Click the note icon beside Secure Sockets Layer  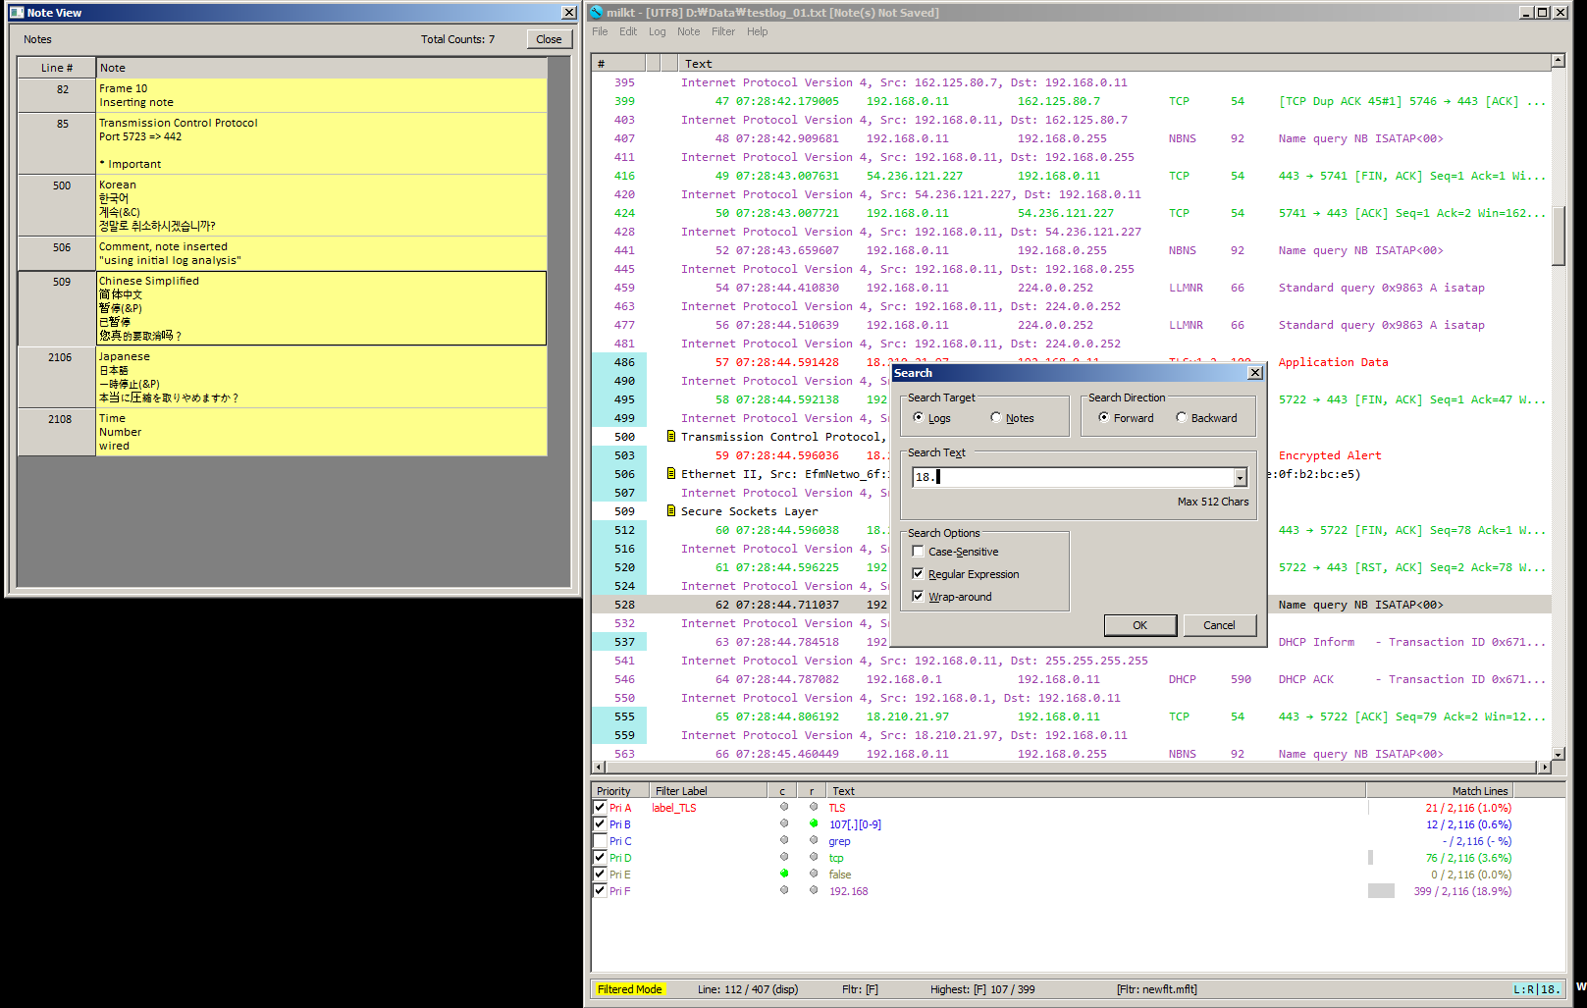point(671,511)
